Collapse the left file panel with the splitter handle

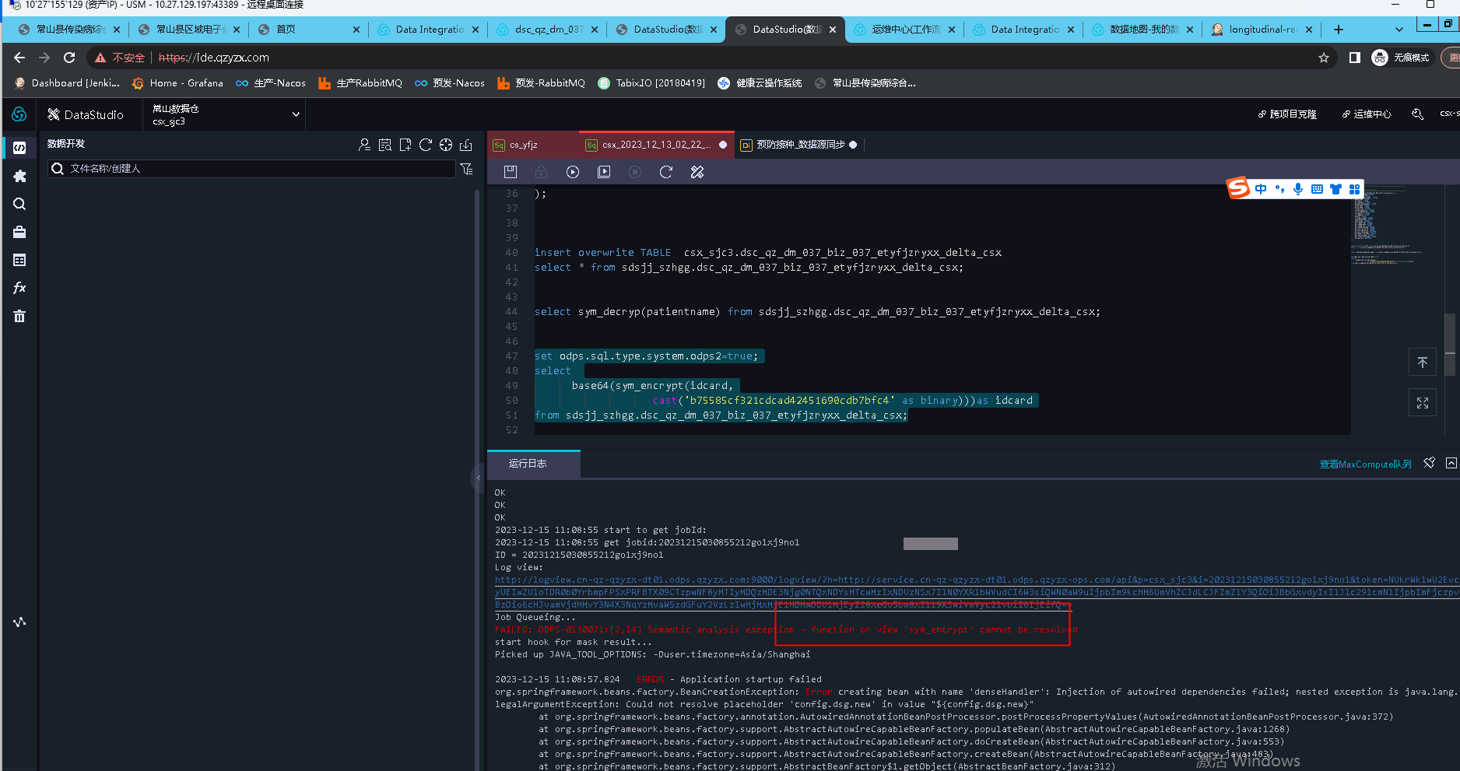pyautogui.click(x=478, y=478)
